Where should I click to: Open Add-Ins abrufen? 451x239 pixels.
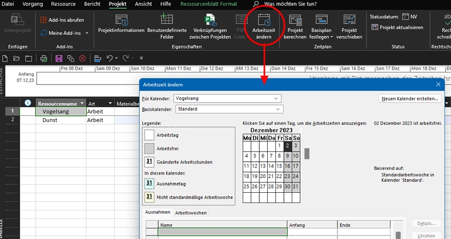pos(62,20)
